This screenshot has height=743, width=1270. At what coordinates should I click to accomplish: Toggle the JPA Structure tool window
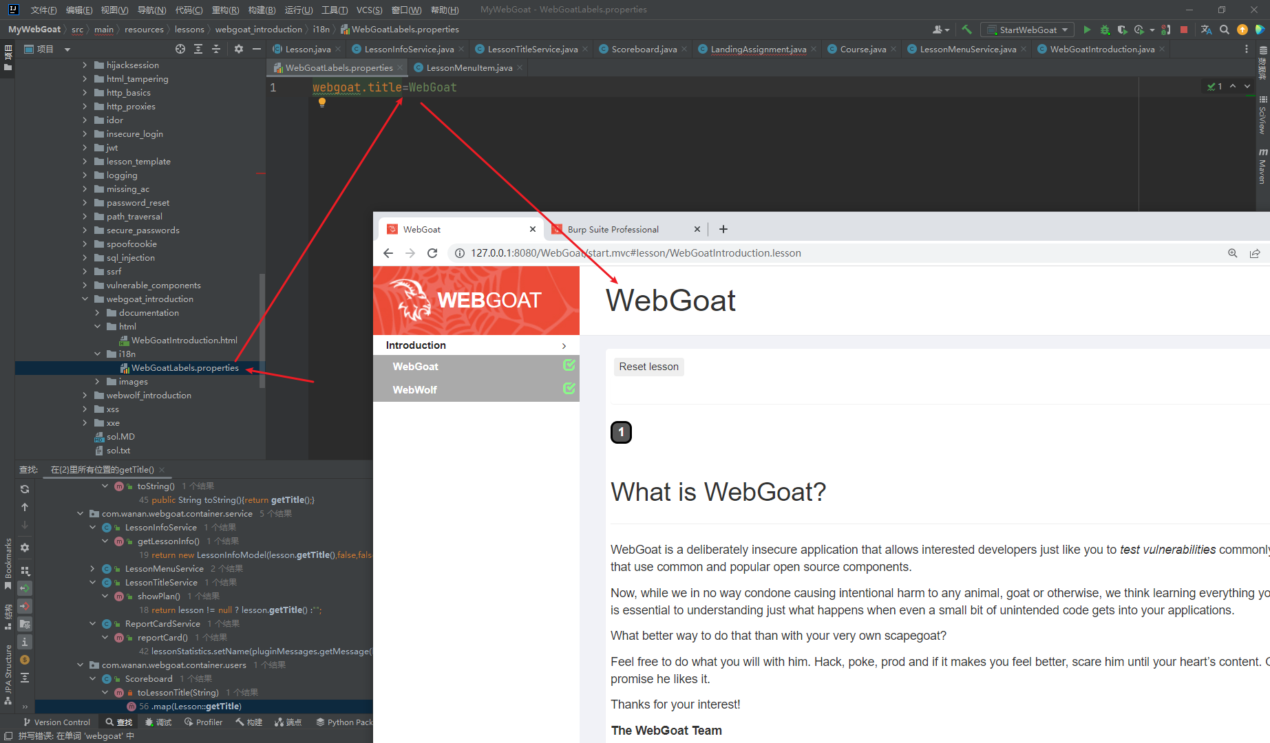click(x=8, y=674)
